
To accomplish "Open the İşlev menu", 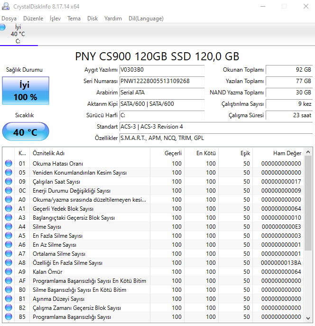I will click(x=56, y=19).
